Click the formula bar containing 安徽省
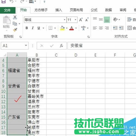The height and width of the screenshot is (136, 136). tap(102, 46)
